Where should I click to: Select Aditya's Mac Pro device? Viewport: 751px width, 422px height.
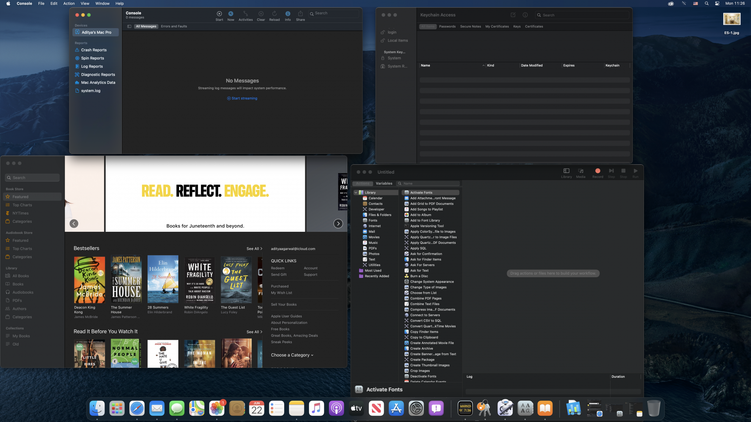[95, 32]
